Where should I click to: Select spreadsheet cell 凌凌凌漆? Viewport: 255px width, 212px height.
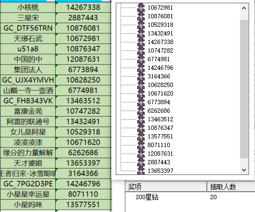28,142
